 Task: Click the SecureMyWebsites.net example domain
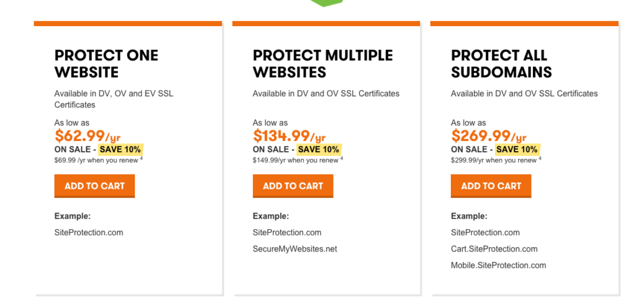point(294,249)
